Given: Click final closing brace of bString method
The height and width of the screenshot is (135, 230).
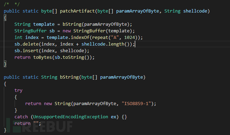Looking at the screenshot, I should [x=5, y=130].
